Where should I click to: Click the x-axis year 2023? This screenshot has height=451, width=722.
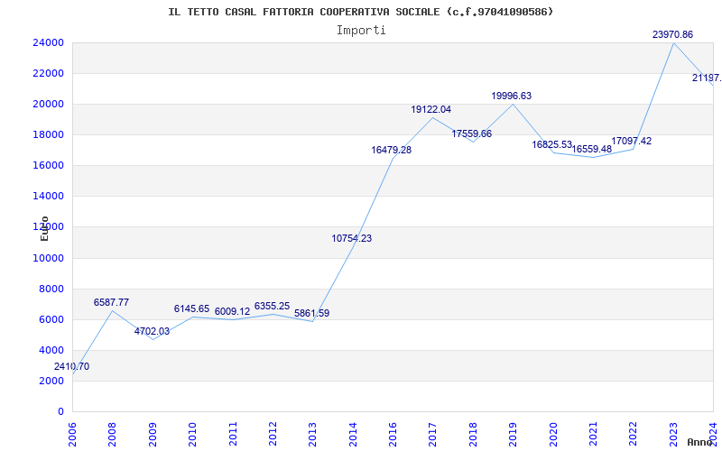(673, 434)
